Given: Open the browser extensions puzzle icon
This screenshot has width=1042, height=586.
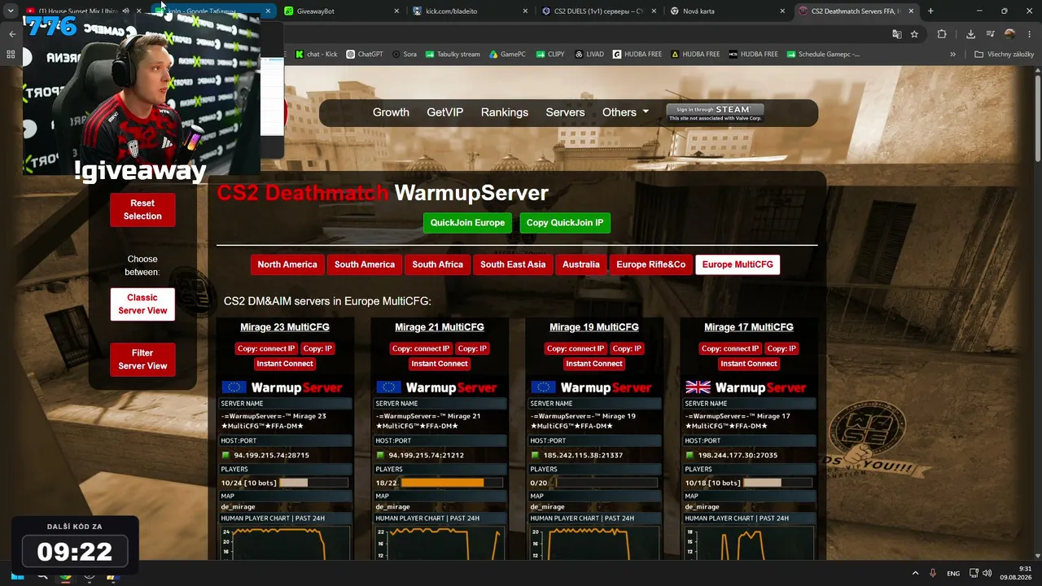Looking at the screenshot, I should point(942,34).
